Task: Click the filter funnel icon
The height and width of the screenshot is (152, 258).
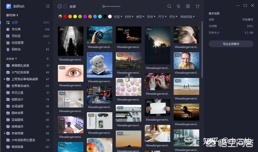Action: coord(178,6)
